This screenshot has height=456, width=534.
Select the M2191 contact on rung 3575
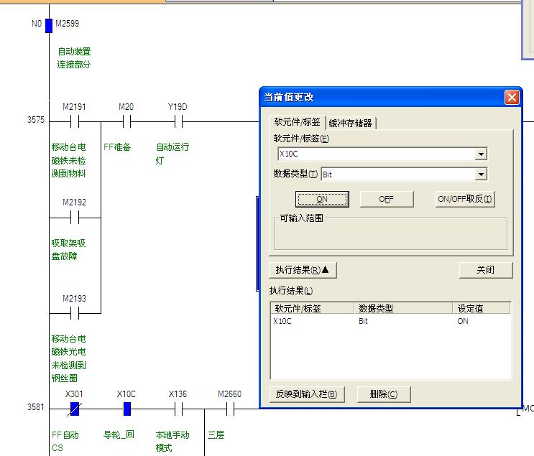click(x=74, y=121)
